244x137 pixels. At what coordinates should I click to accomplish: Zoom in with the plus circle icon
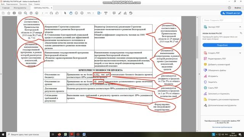pyautogui.click(x=82, y=13)
